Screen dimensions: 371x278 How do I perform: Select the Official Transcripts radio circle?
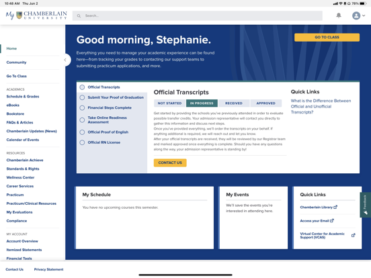[82, 87]
